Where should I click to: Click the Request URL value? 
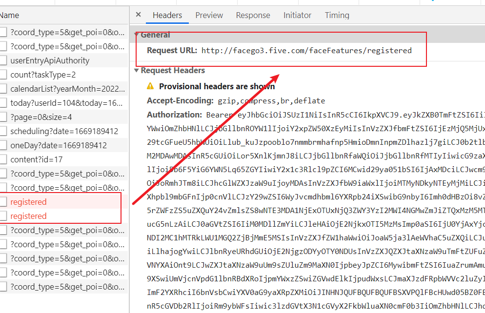click(306, 51)
